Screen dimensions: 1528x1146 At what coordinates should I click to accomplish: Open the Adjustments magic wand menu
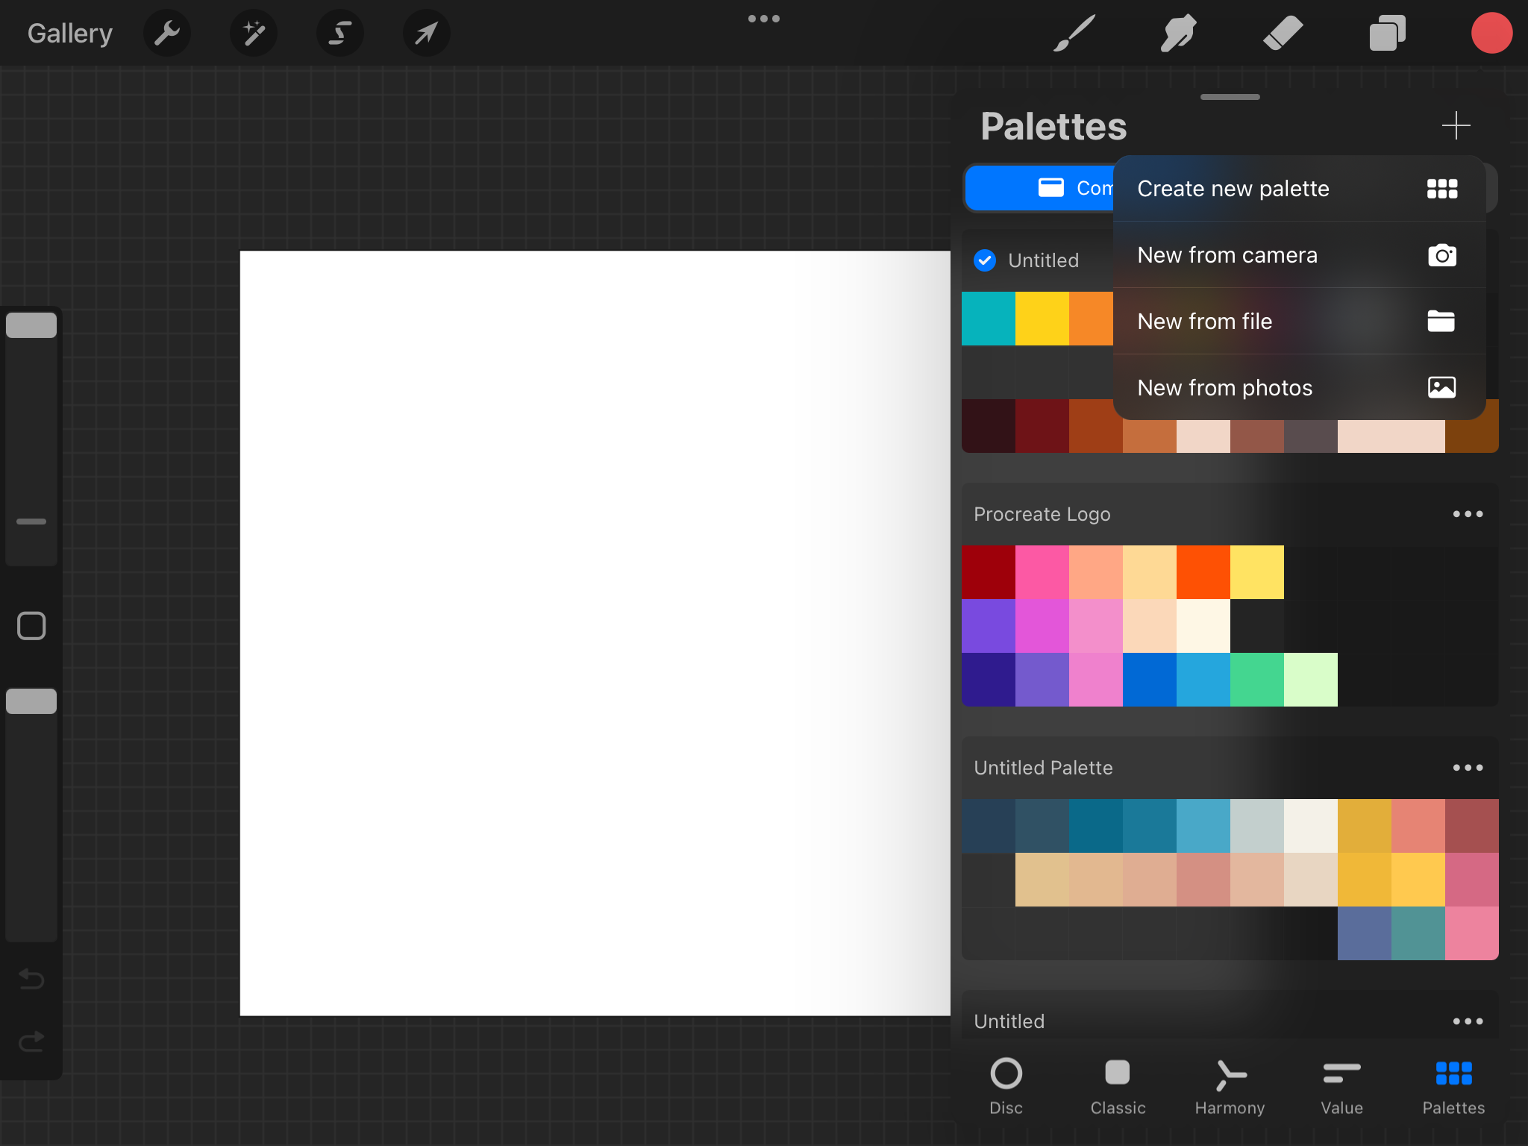[x=254, y=33]
